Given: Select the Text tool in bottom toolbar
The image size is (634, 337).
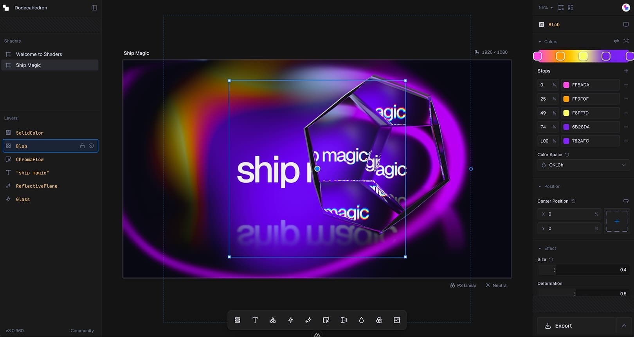Looking at the screenshot, I should 255,320.
